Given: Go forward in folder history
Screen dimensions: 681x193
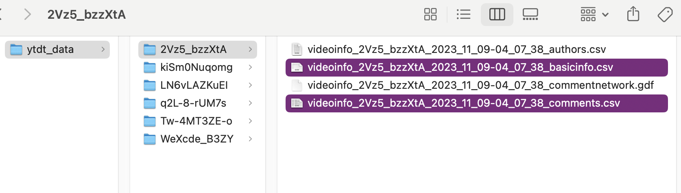Looking at the screenshot, I should pyautogui.click(x=28, y=15).
